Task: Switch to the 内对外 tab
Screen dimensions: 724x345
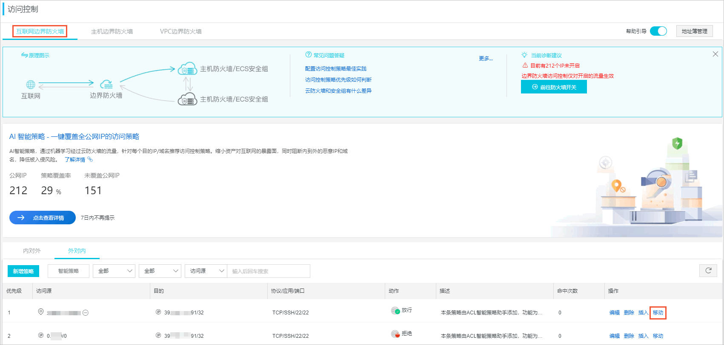Action: click(32, 251)
